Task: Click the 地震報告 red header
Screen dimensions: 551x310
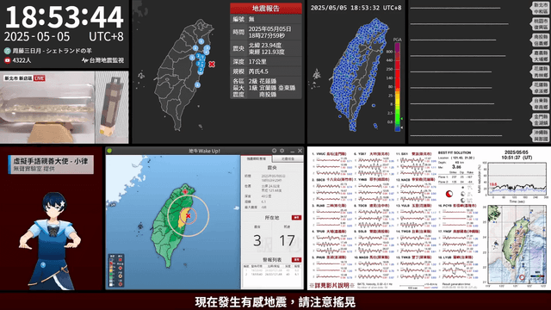Action: point(266,9)
